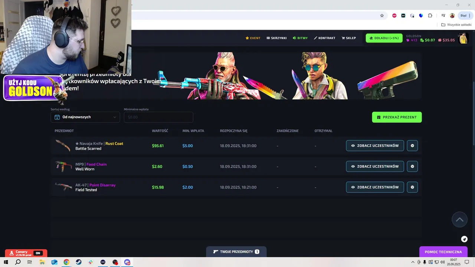Focus the Minimalna wpłata input field
Image resolution: width=475 pixels, height=267 pixels.
point(158,117)
